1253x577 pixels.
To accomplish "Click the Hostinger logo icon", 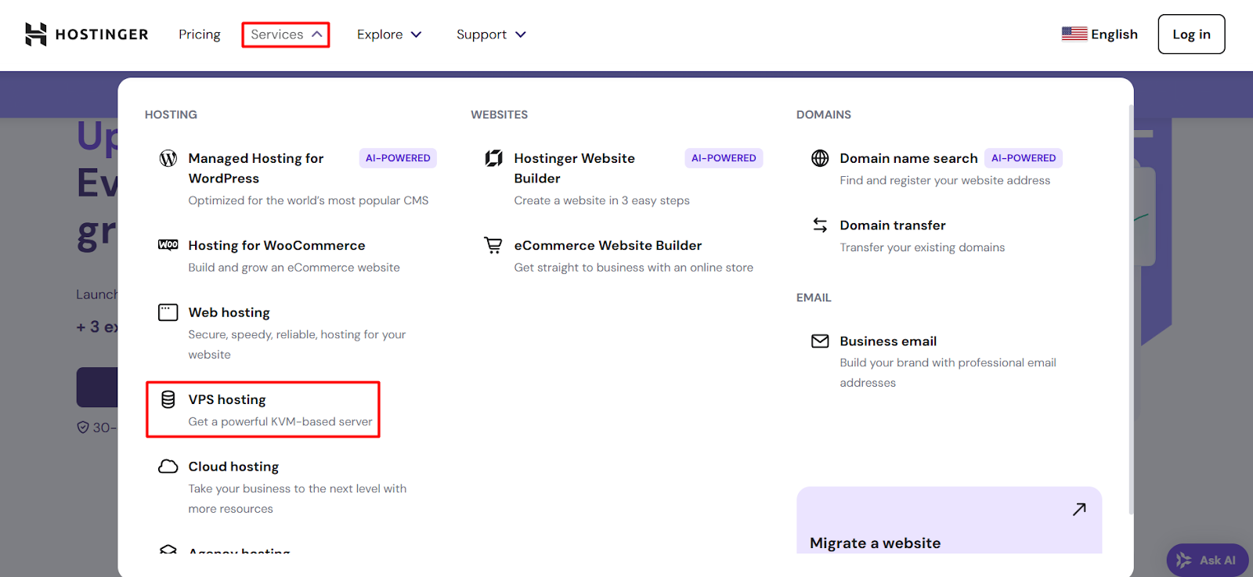I will click(x=36, y=34).
